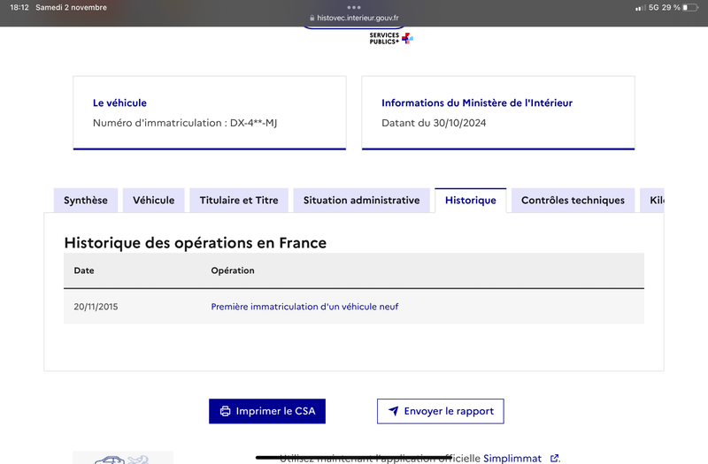Select the Historique tab
The height and width of the screenshot is (464, 708).
point(471,201)
